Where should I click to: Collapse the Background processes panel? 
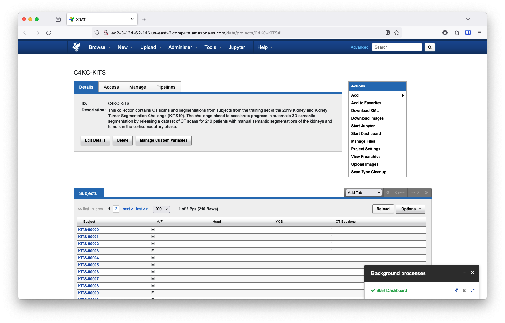click(x=464, y=273)
